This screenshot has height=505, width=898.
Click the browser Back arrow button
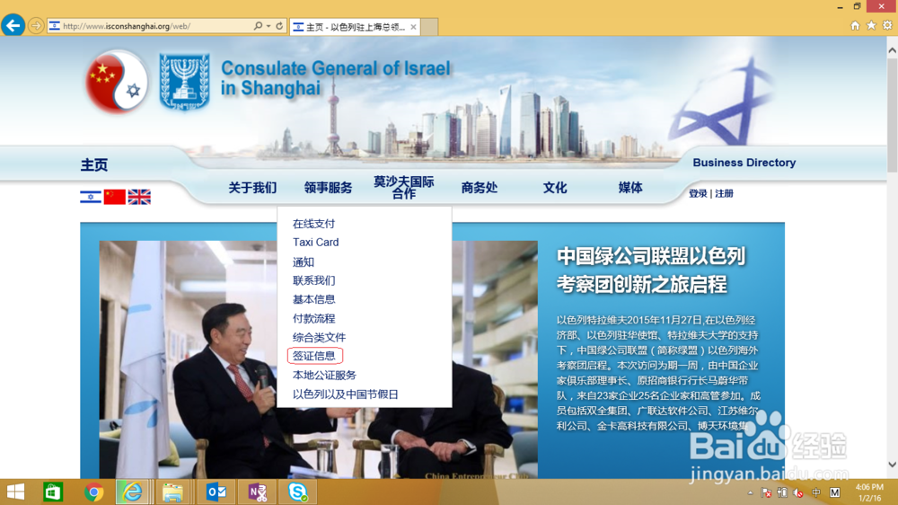tap(13, 25)
